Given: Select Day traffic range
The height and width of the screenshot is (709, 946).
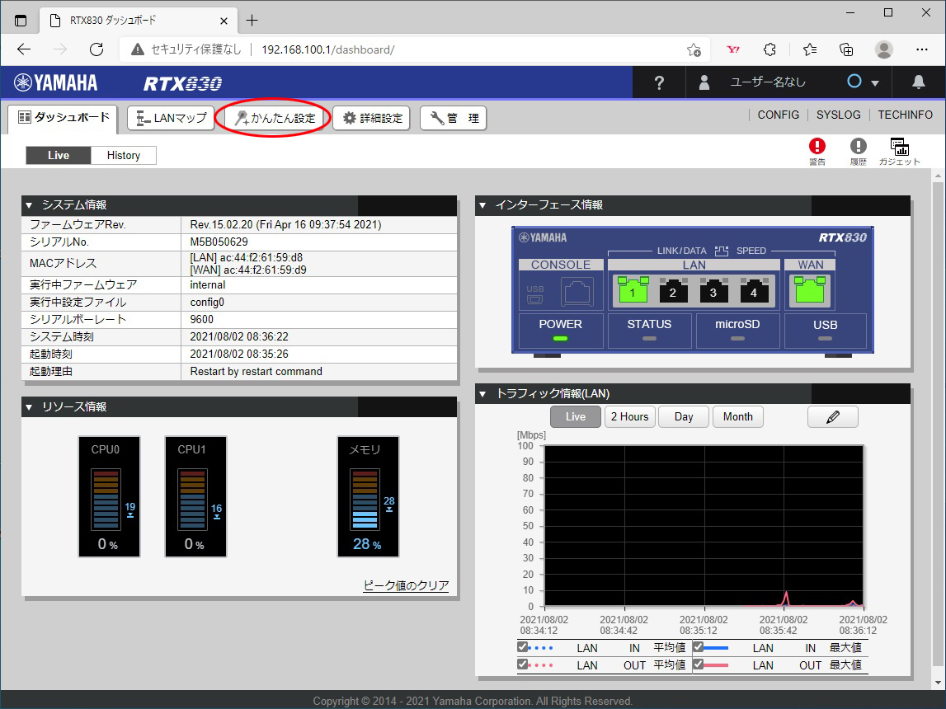Looking at the screenshot, I should coord(684,416).
